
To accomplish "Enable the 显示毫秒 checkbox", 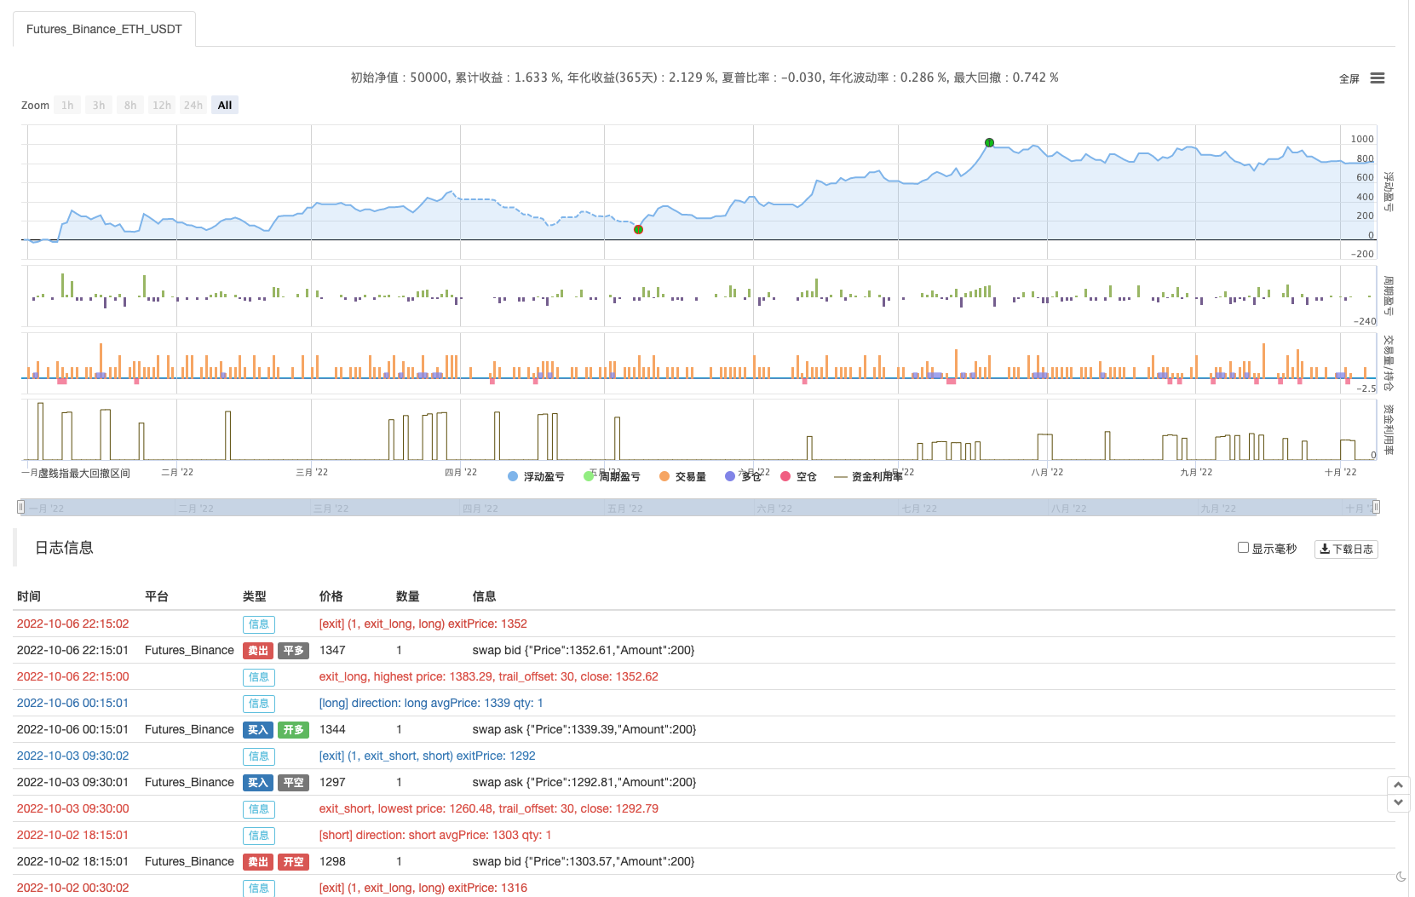I will click(1243, 548).
